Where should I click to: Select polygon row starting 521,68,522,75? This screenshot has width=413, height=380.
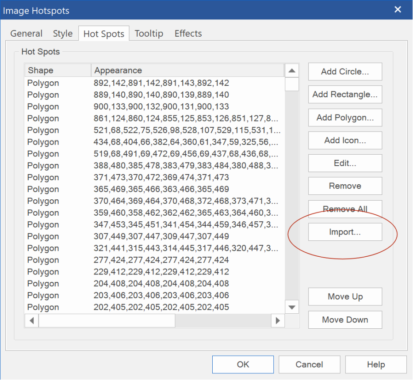pyautogui.click(x=155, y=130)
